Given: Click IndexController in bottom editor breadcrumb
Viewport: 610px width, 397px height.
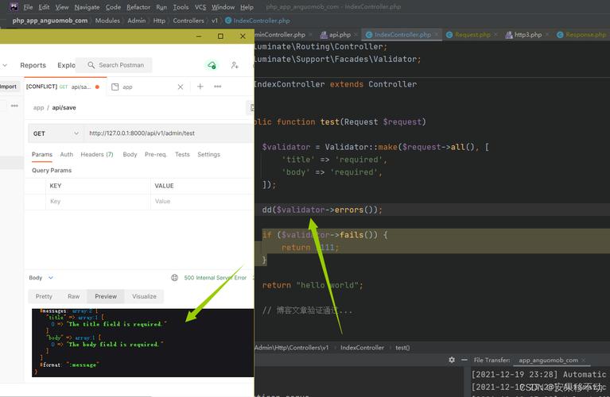Looking at the screenshot, I should click(x=362, y=348).
